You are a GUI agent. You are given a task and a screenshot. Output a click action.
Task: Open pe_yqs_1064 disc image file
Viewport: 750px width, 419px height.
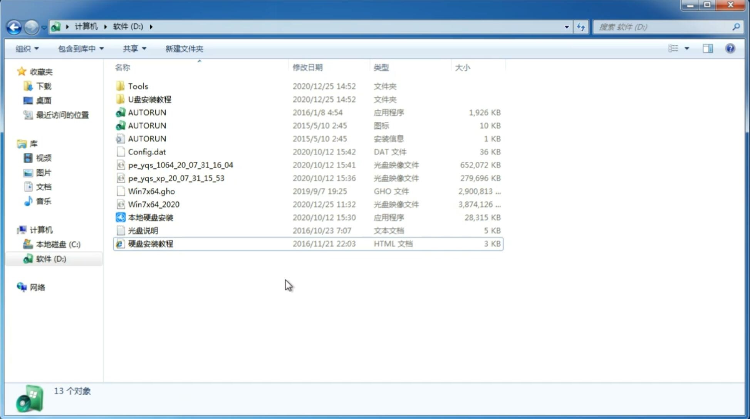point(181,165)
